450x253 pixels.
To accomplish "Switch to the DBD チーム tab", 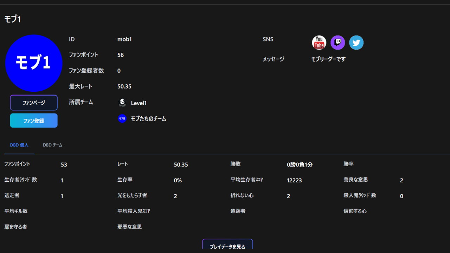I will [x=52, y=145].
